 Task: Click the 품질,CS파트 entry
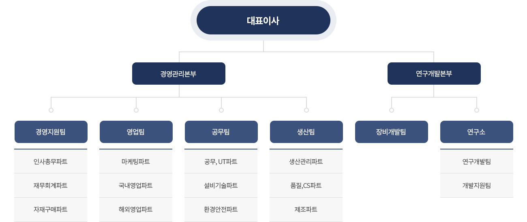[306, 186]
